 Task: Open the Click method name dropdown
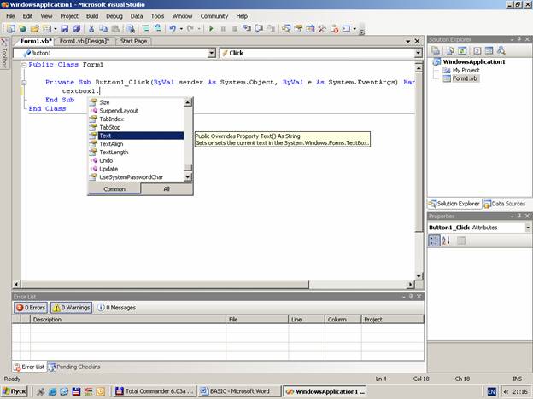(x=418, y=53)
